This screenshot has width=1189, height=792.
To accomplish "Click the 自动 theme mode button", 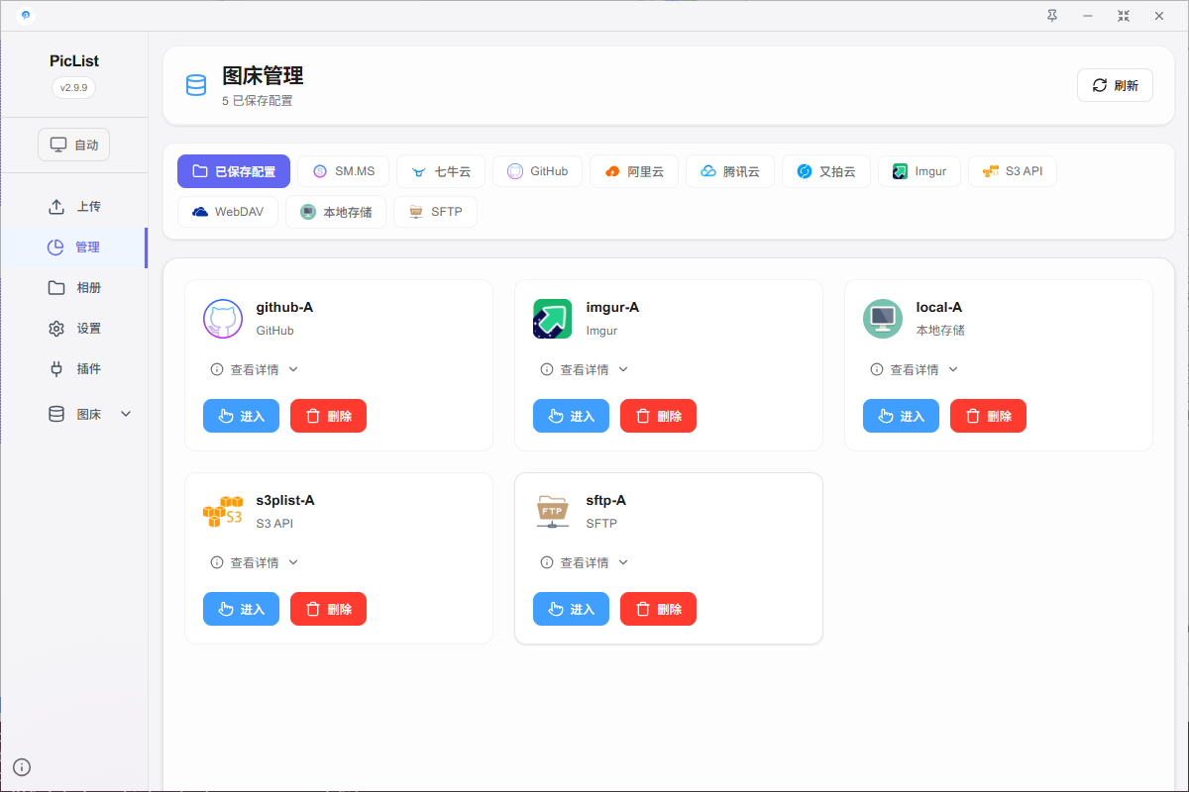I will pyautogui.click(x=74, y=145).
